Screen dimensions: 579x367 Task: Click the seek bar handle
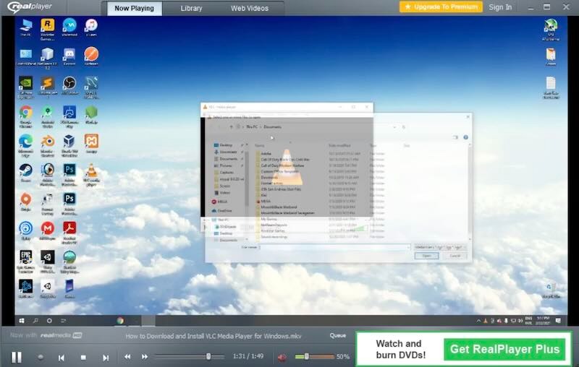tap(208, 356)
